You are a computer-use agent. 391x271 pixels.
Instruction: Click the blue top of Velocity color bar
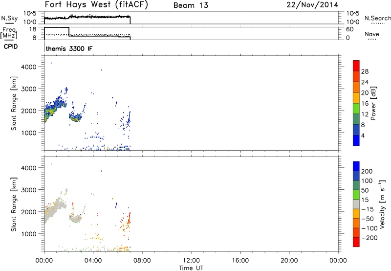356,166
